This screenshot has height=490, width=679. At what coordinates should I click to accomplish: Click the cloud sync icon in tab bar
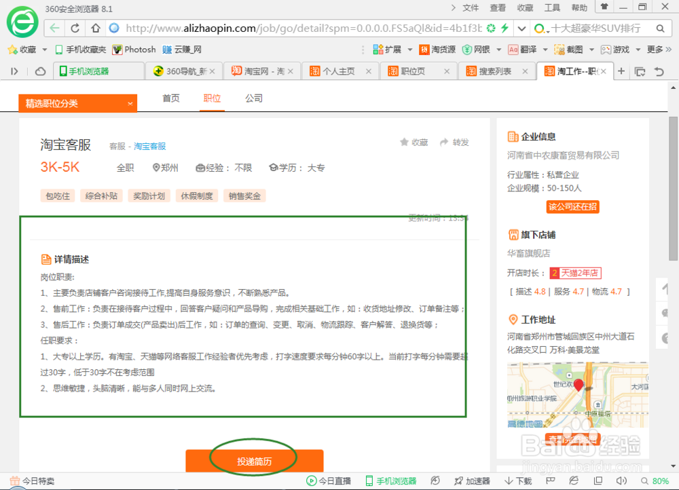(x=40, y=71)
